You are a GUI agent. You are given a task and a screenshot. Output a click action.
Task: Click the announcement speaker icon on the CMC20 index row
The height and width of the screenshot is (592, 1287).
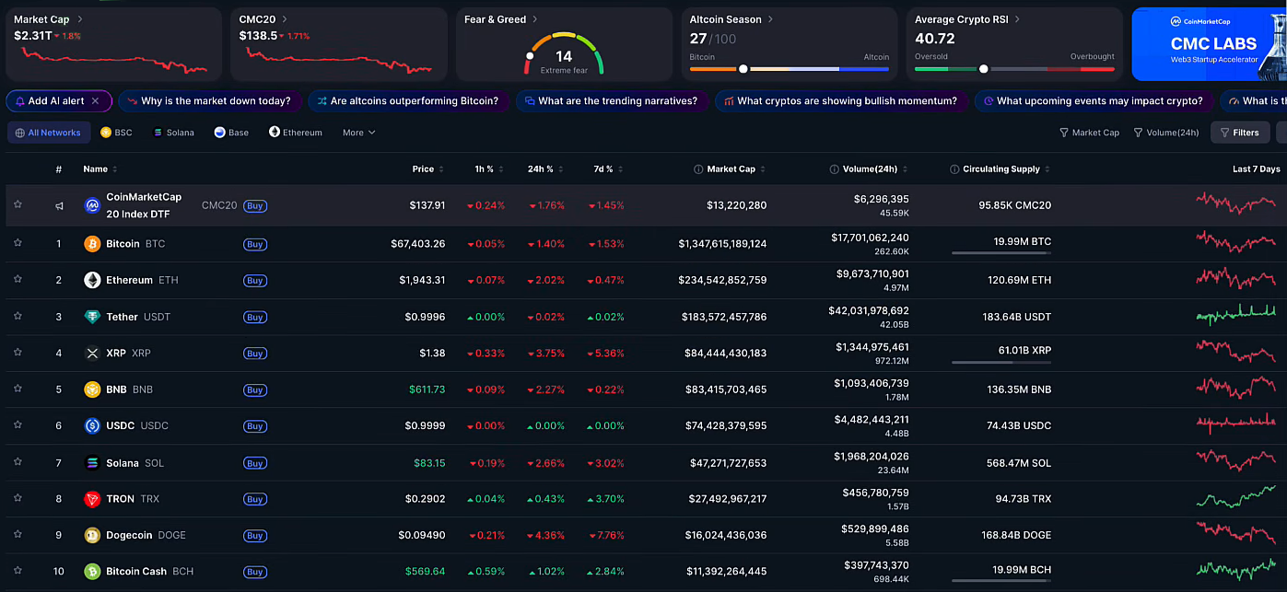pyautogui.click(x=59, y=205)
